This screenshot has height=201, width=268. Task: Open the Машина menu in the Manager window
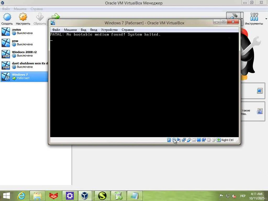coord(20,9)
